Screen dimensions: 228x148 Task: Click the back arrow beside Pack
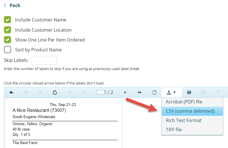[x=5, y=5]
